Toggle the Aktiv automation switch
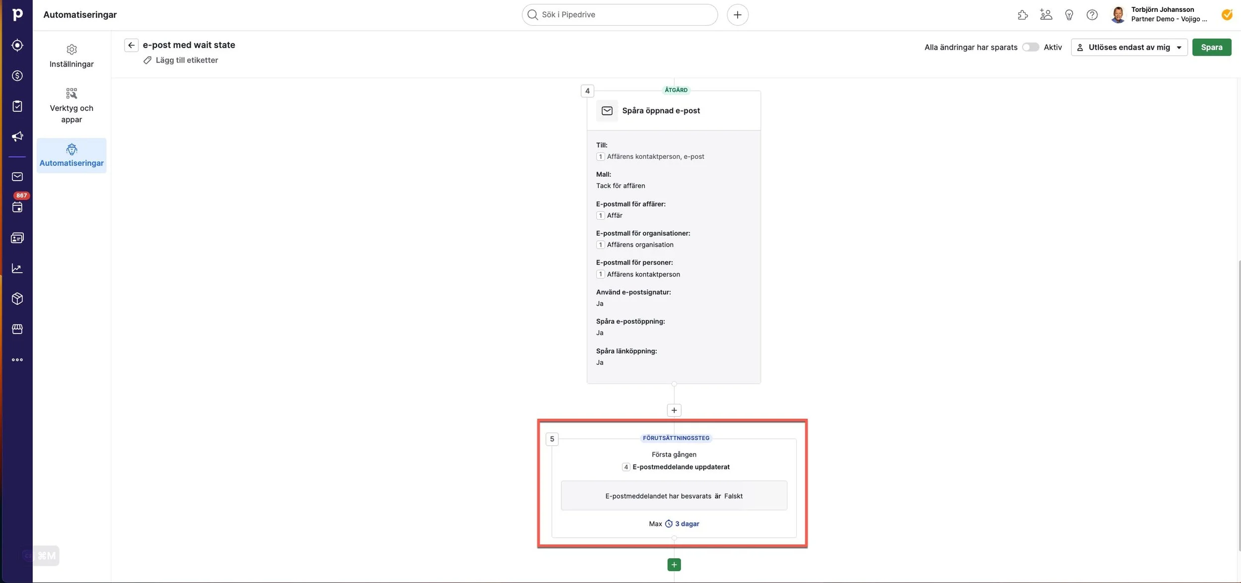The image size is (1241, 583). [x=1030, y=47]
